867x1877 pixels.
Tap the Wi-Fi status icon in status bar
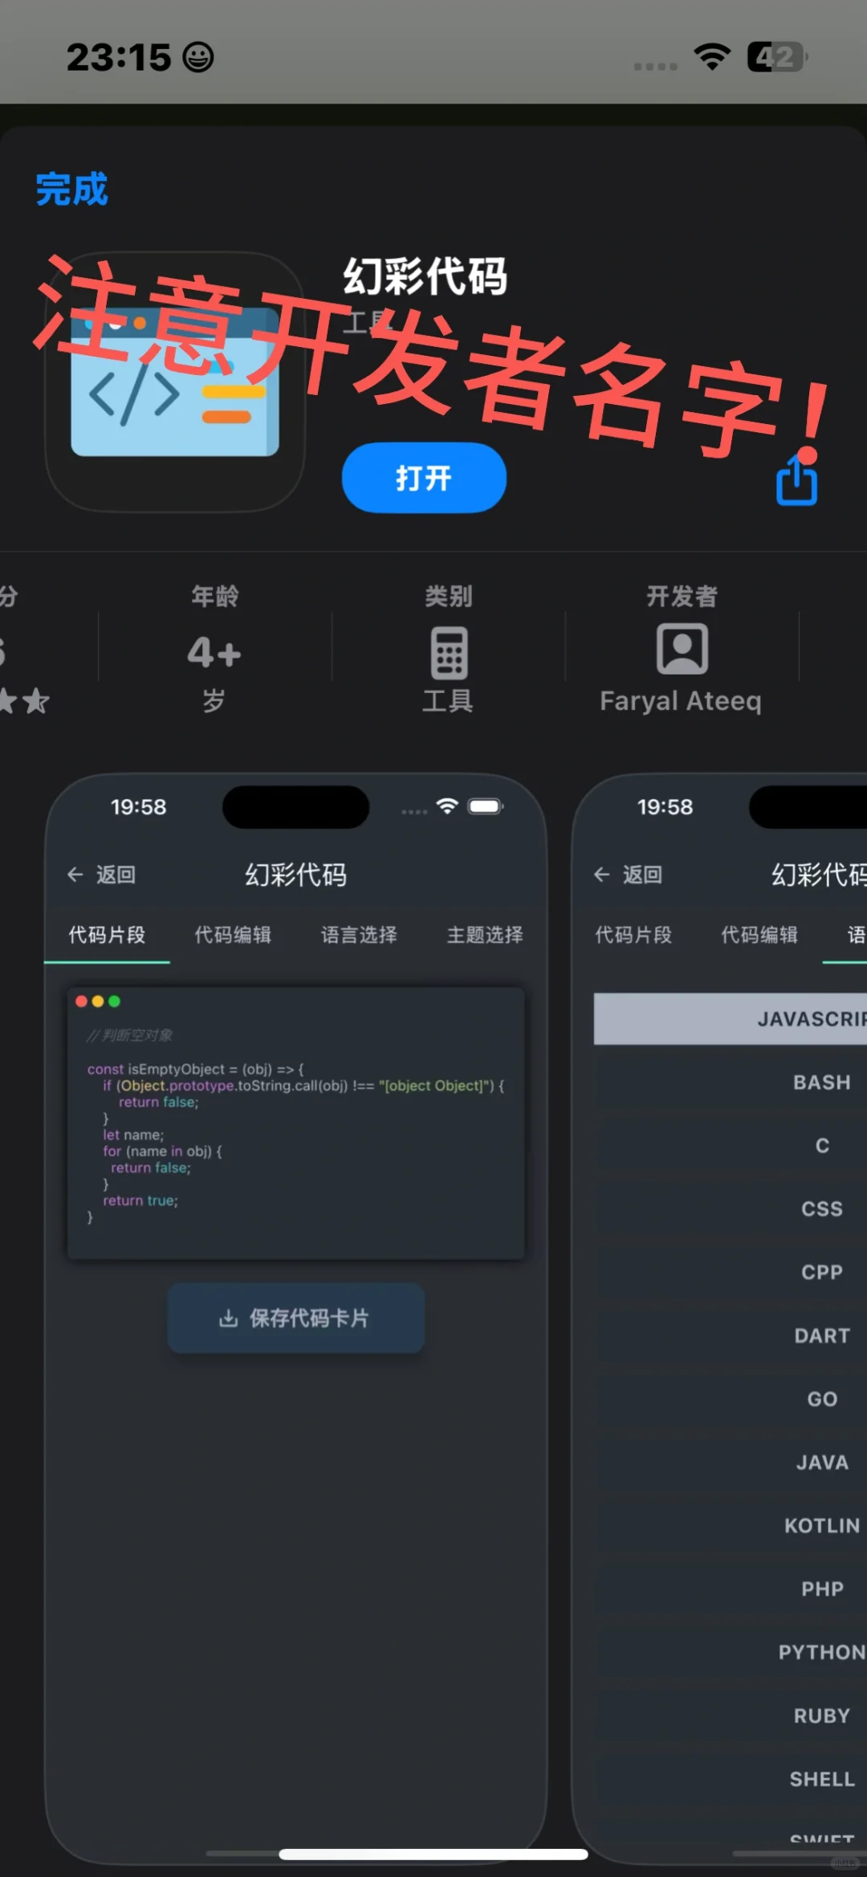click(712, 57)
